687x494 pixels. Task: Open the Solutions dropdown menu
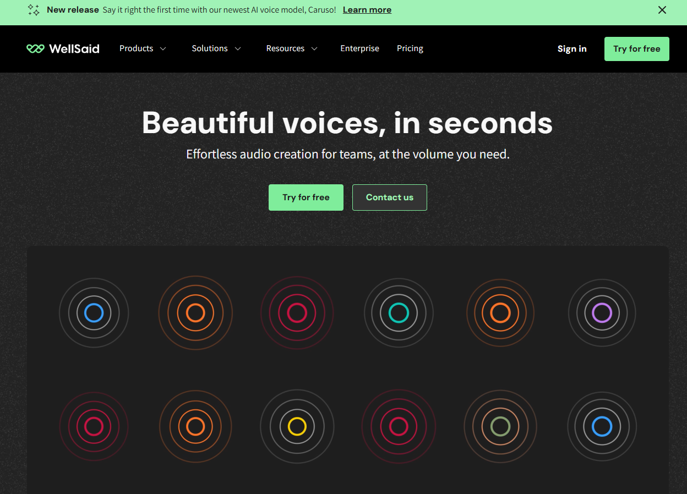(216, 48)
